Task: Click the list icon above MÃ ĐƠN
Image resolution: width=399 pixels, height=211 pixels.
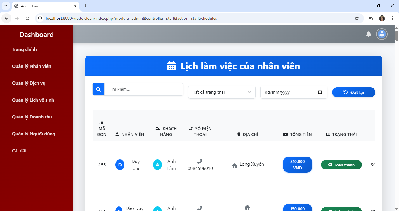Action: [101, 123]
